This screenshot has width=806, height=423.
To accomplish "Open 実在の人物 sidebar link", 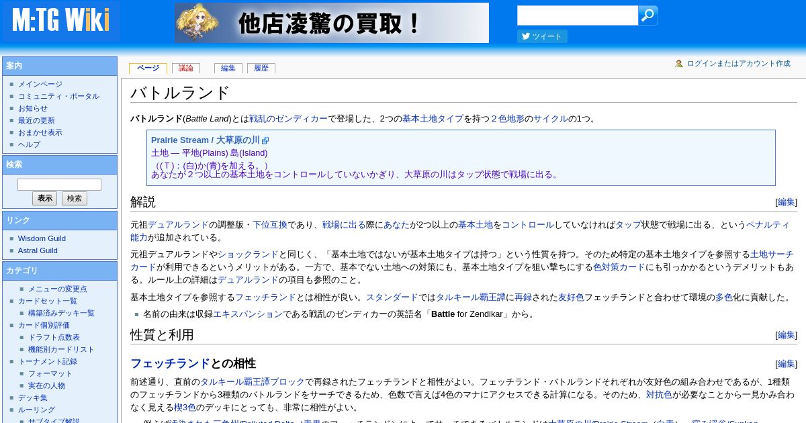I will tap(46, 385).
